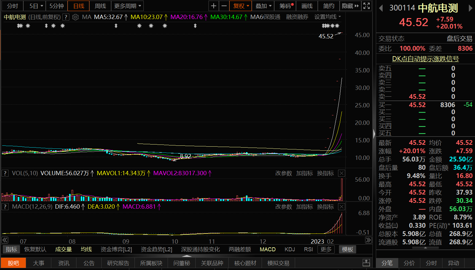Select 周线 period tab
The image size is (475, 270).
coord(100,6)
